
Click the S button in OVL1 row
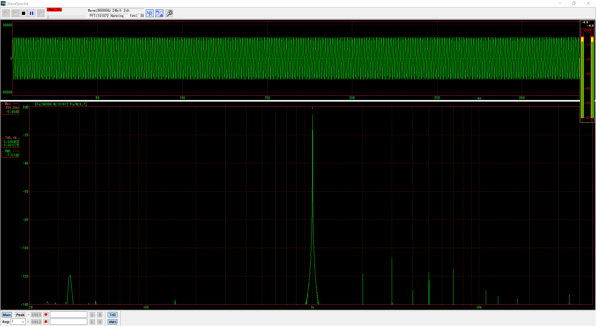pyautogui.click(x=100, y=315)
